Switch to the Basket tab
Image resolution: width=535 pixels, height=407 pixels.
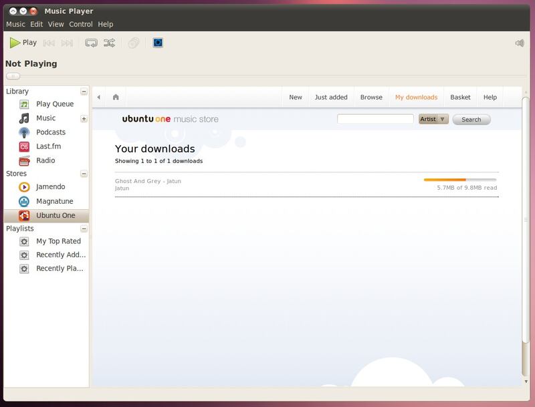coord(460,97)
